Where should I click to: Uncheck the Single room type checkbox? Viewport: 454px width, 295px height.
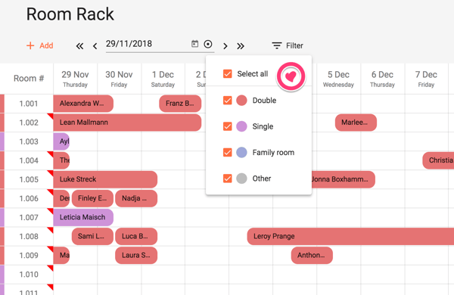(x=227, y=126)
